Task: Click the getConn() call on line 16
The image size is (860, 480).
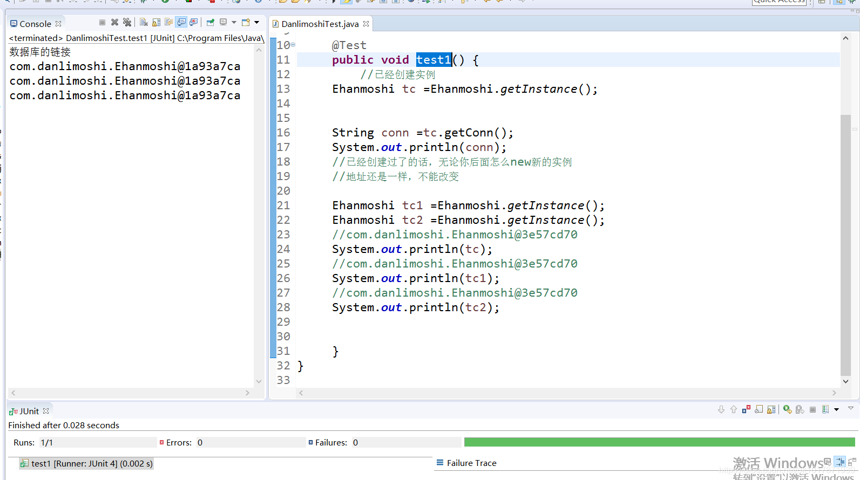Action: click(x=475, y=133)
